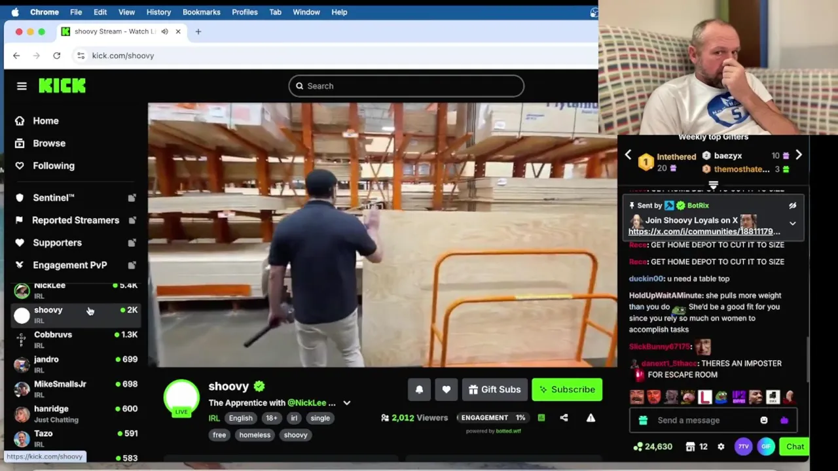Reload the page
Viewport: 838px width, 471px height.
57,56
